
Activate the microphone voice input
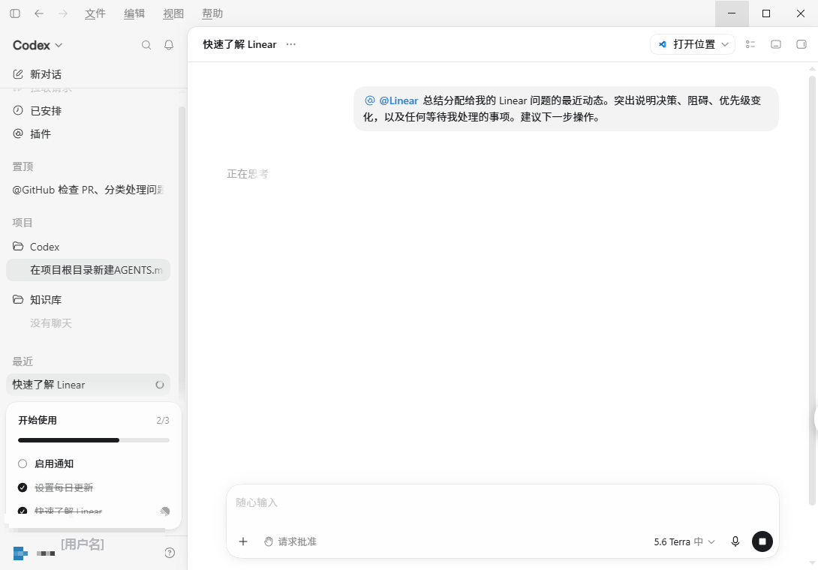pyautogui.click(x=735, y=541)
